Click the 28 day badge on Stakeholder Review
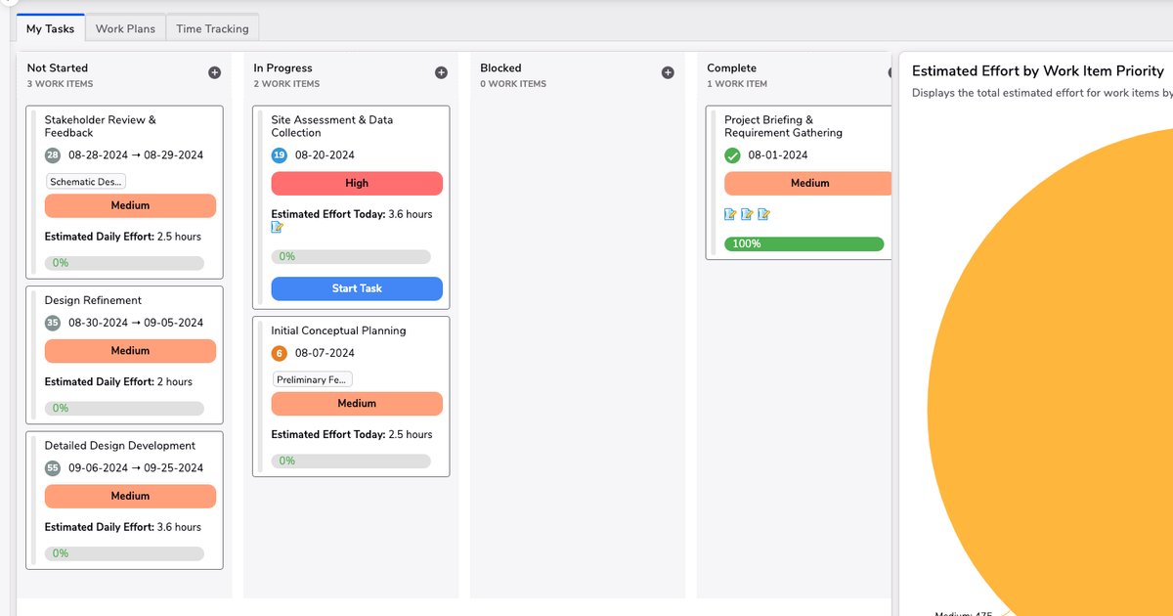 (53, 155)
